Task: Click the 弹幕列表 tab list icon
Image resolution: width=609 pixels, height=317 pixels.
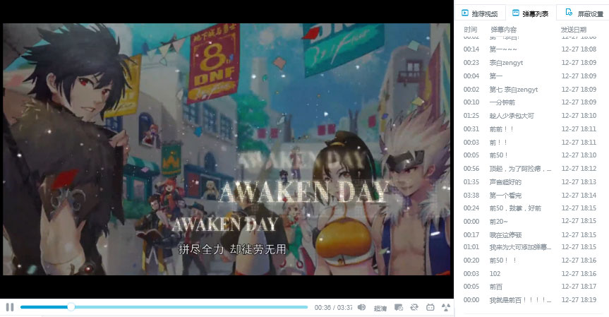Action: click(x=515, y=13)
